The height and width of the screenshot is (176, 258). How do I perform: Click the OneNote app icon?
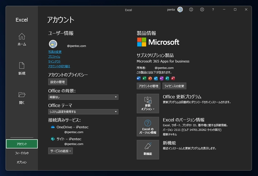[161, 78]
